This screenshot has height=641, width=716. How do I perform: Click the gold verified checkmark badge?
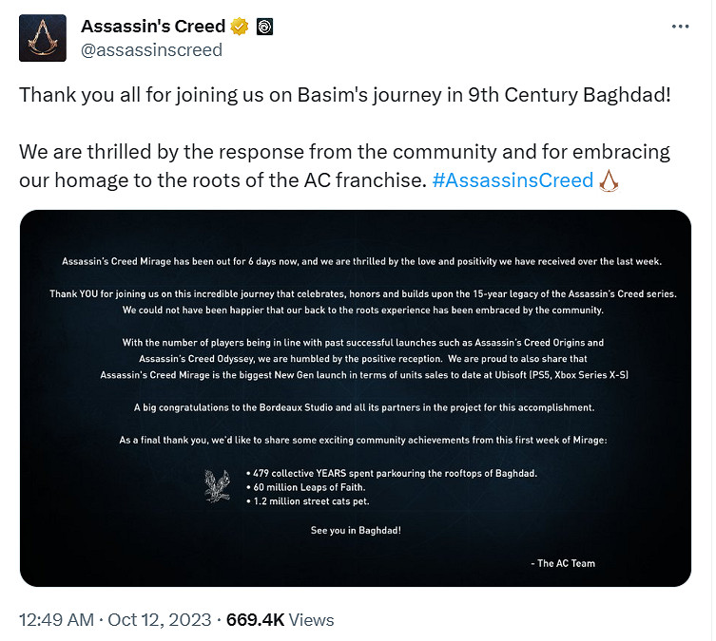tap(240, 26)
